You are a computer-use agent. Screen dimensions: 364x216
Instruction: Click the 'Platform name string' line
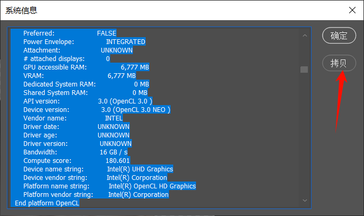click(x=109, y=186)
